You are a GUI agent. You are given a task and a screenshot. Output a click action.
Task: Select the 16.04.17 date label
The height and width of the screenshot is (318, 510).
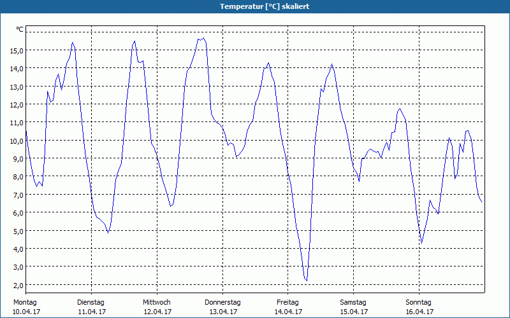pos(419,312)
